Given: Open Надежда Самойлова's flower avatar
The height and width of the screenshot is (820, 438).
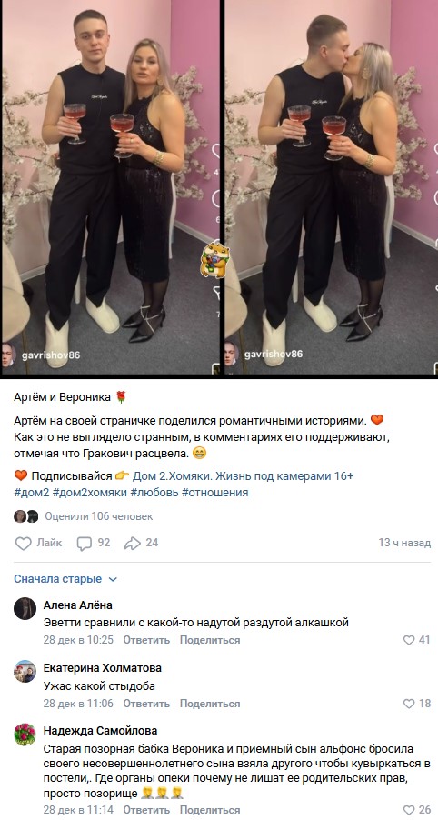Looking at the screenshot, I should [x=25, y=735].
